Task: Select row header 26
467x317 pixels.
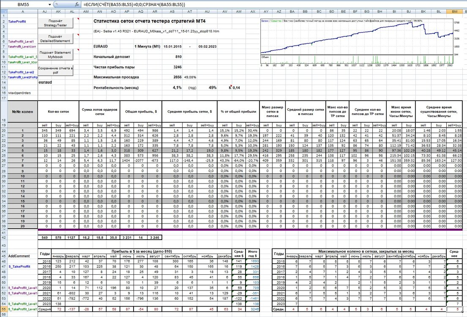Action: click(3, 161)
